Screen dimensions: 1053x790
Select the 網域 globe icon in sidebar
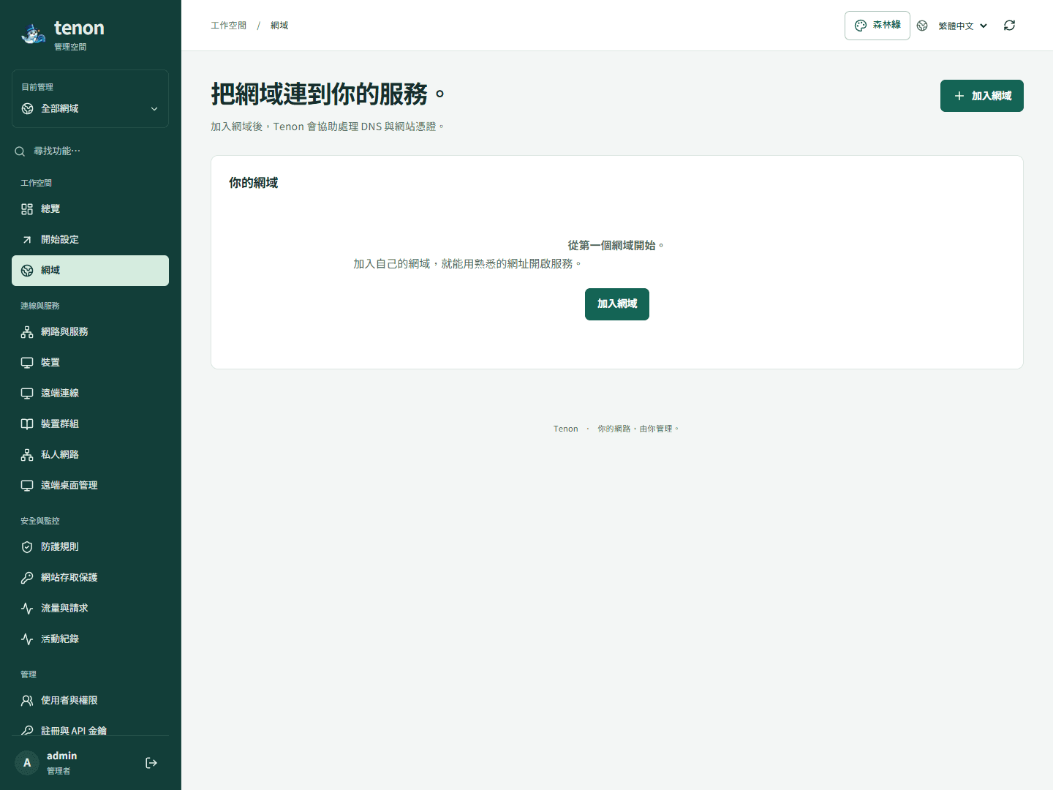point(27,271)
